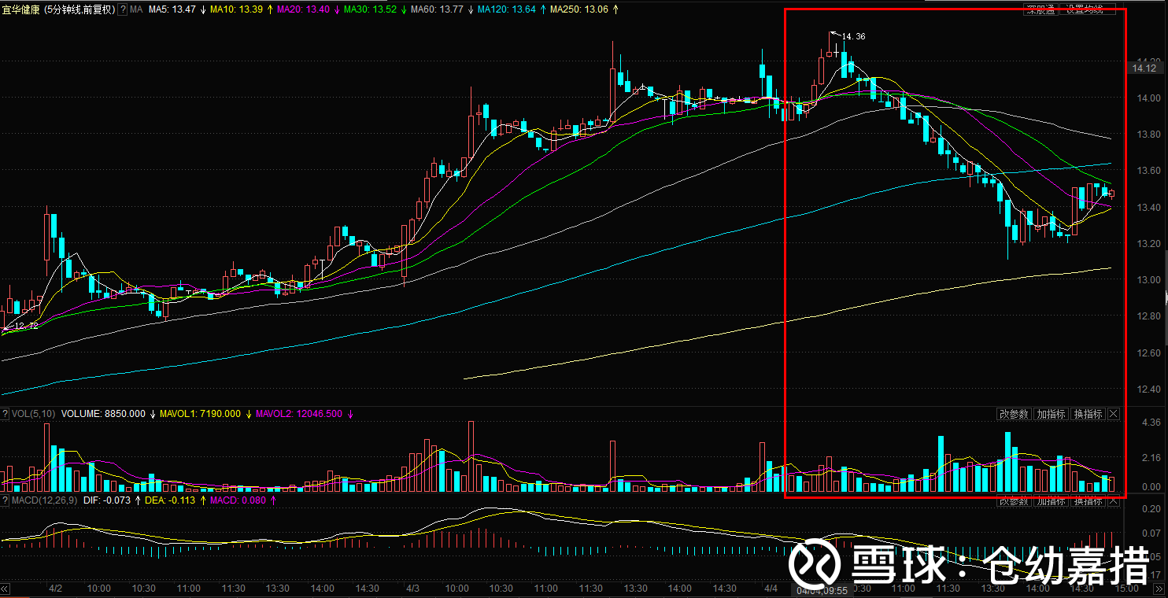Open 换指标 in the volume panel

point(1088,414)
